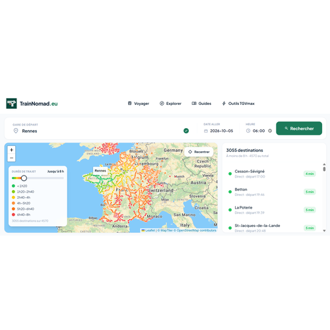Click the Guides map icon
The height and width of the screenshot is (330, 330).
point(194,104)
